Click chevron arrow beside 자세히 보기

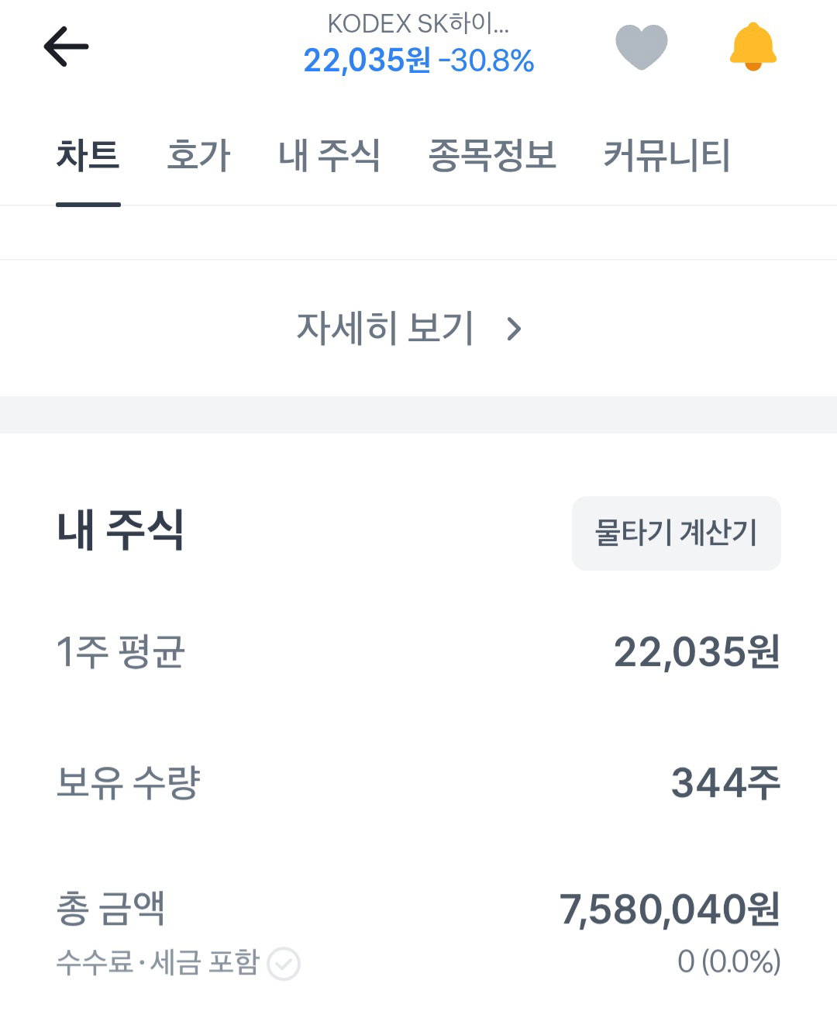[x=514, y=329]
